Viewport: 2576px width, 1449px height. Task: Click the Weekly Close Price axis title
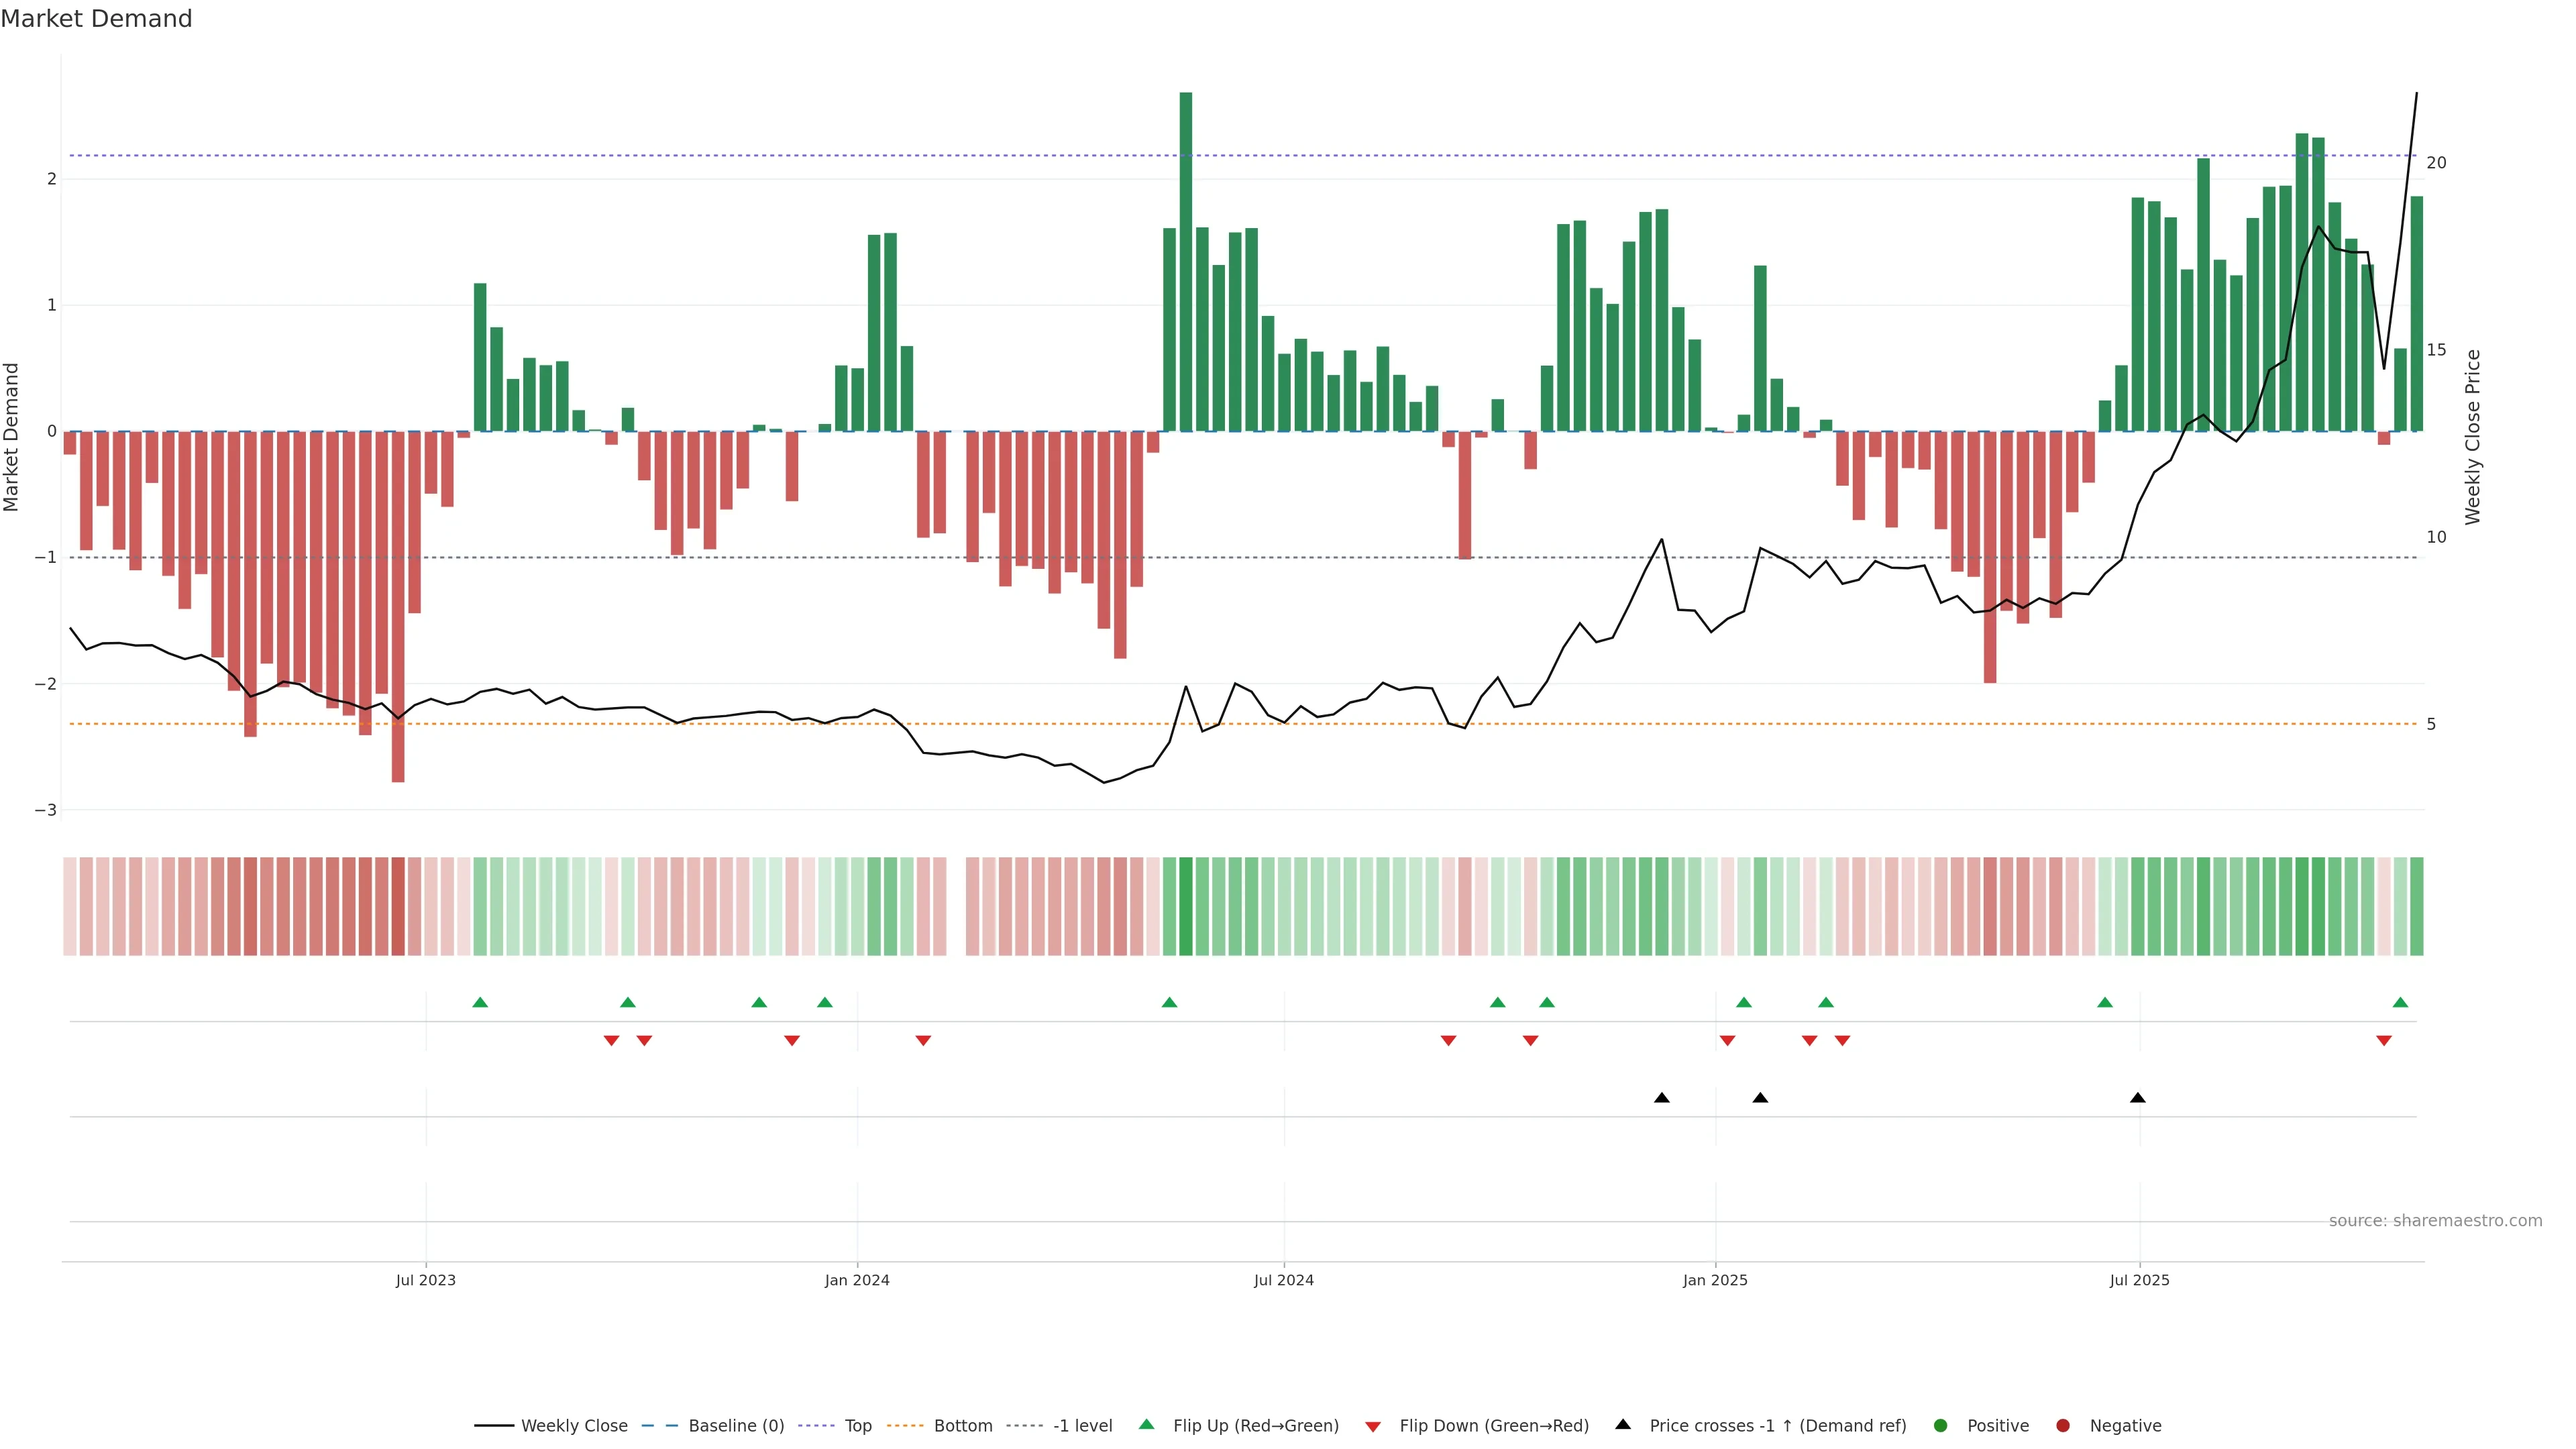(x=2473, y=437)
